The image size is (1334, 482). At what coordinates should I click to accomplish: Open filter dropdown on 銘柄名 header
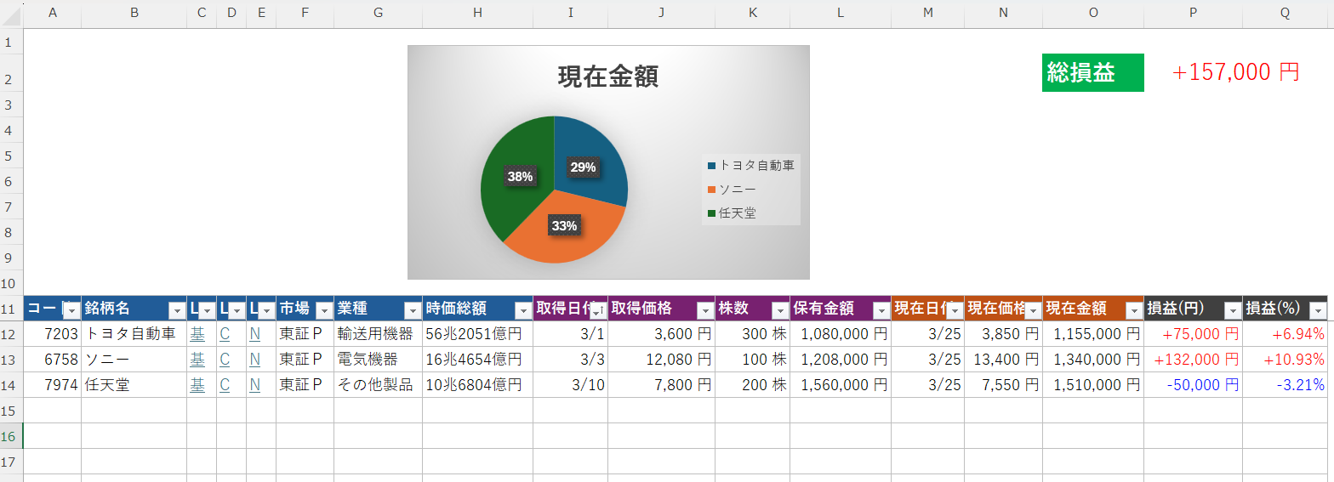177,310
